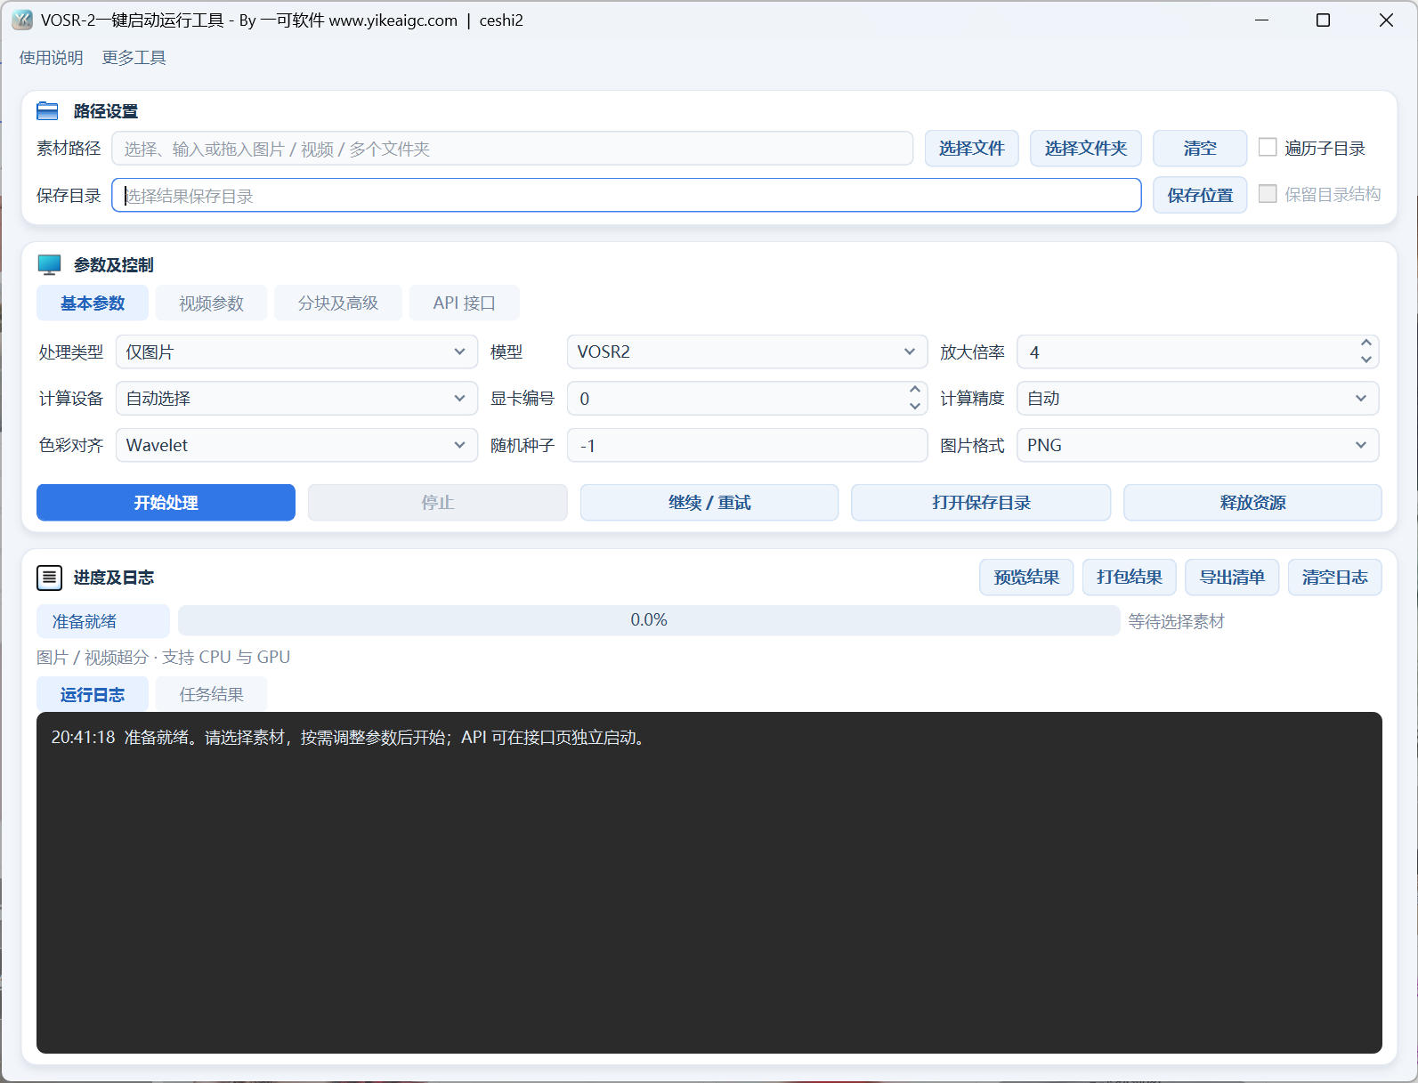The height and width of the screenshot is (1083, 1418).
Task: Expand the 计算设备 dropdown showing 自动选择
Action: pyautogui.click(x=297, y=398)
